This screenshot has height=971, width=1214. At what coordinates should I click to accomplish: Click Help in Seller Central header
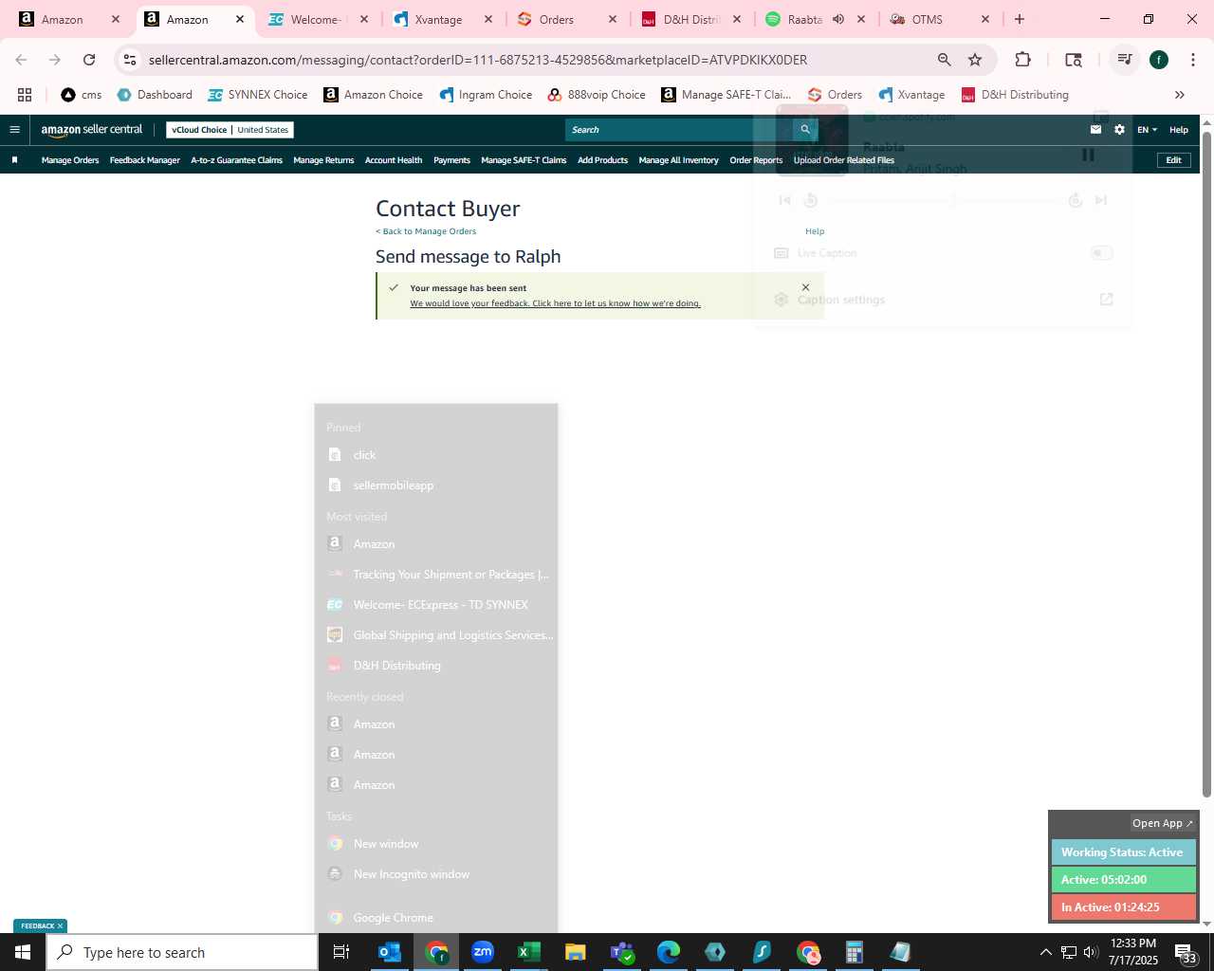pyautogui.click(x=1179, y=130)
